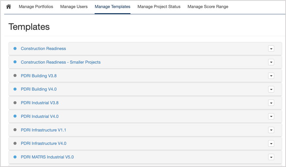Select the Manage Score Range tab

(208, 7)
